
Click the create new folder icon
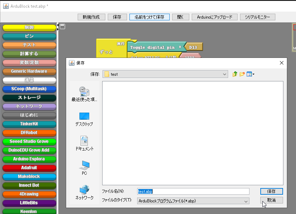[242, 74]
